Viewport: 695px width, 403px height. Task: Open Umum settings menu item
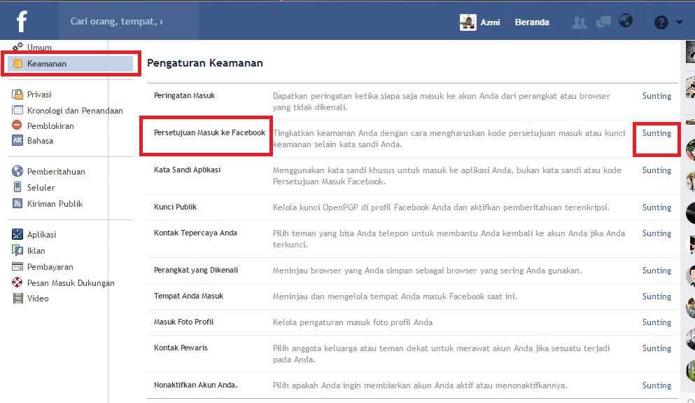click(x=39, y=47)
